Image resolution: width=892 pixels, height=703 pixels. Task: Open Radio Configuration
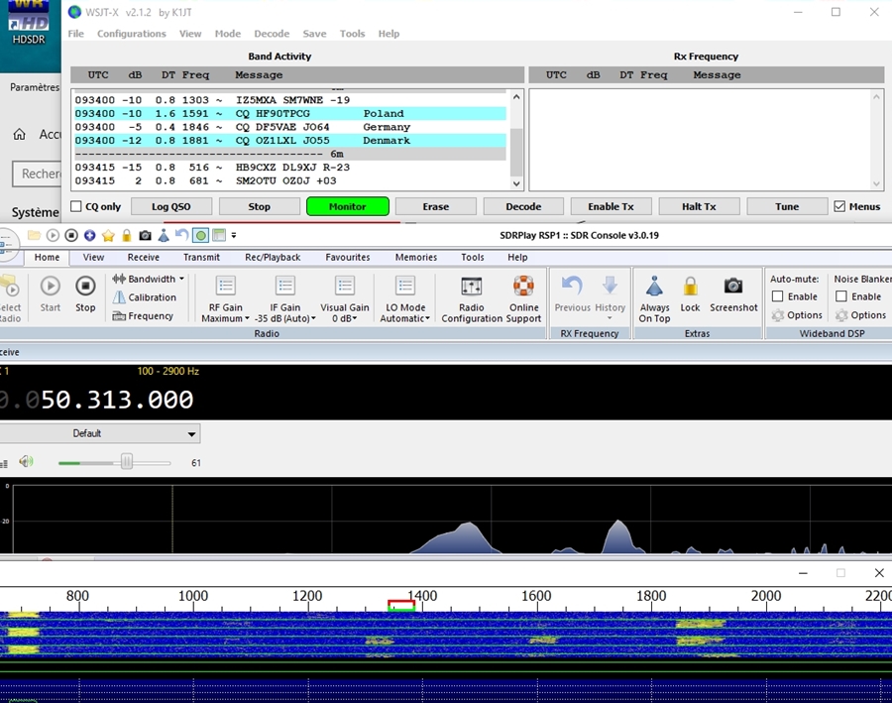[472, 298]
